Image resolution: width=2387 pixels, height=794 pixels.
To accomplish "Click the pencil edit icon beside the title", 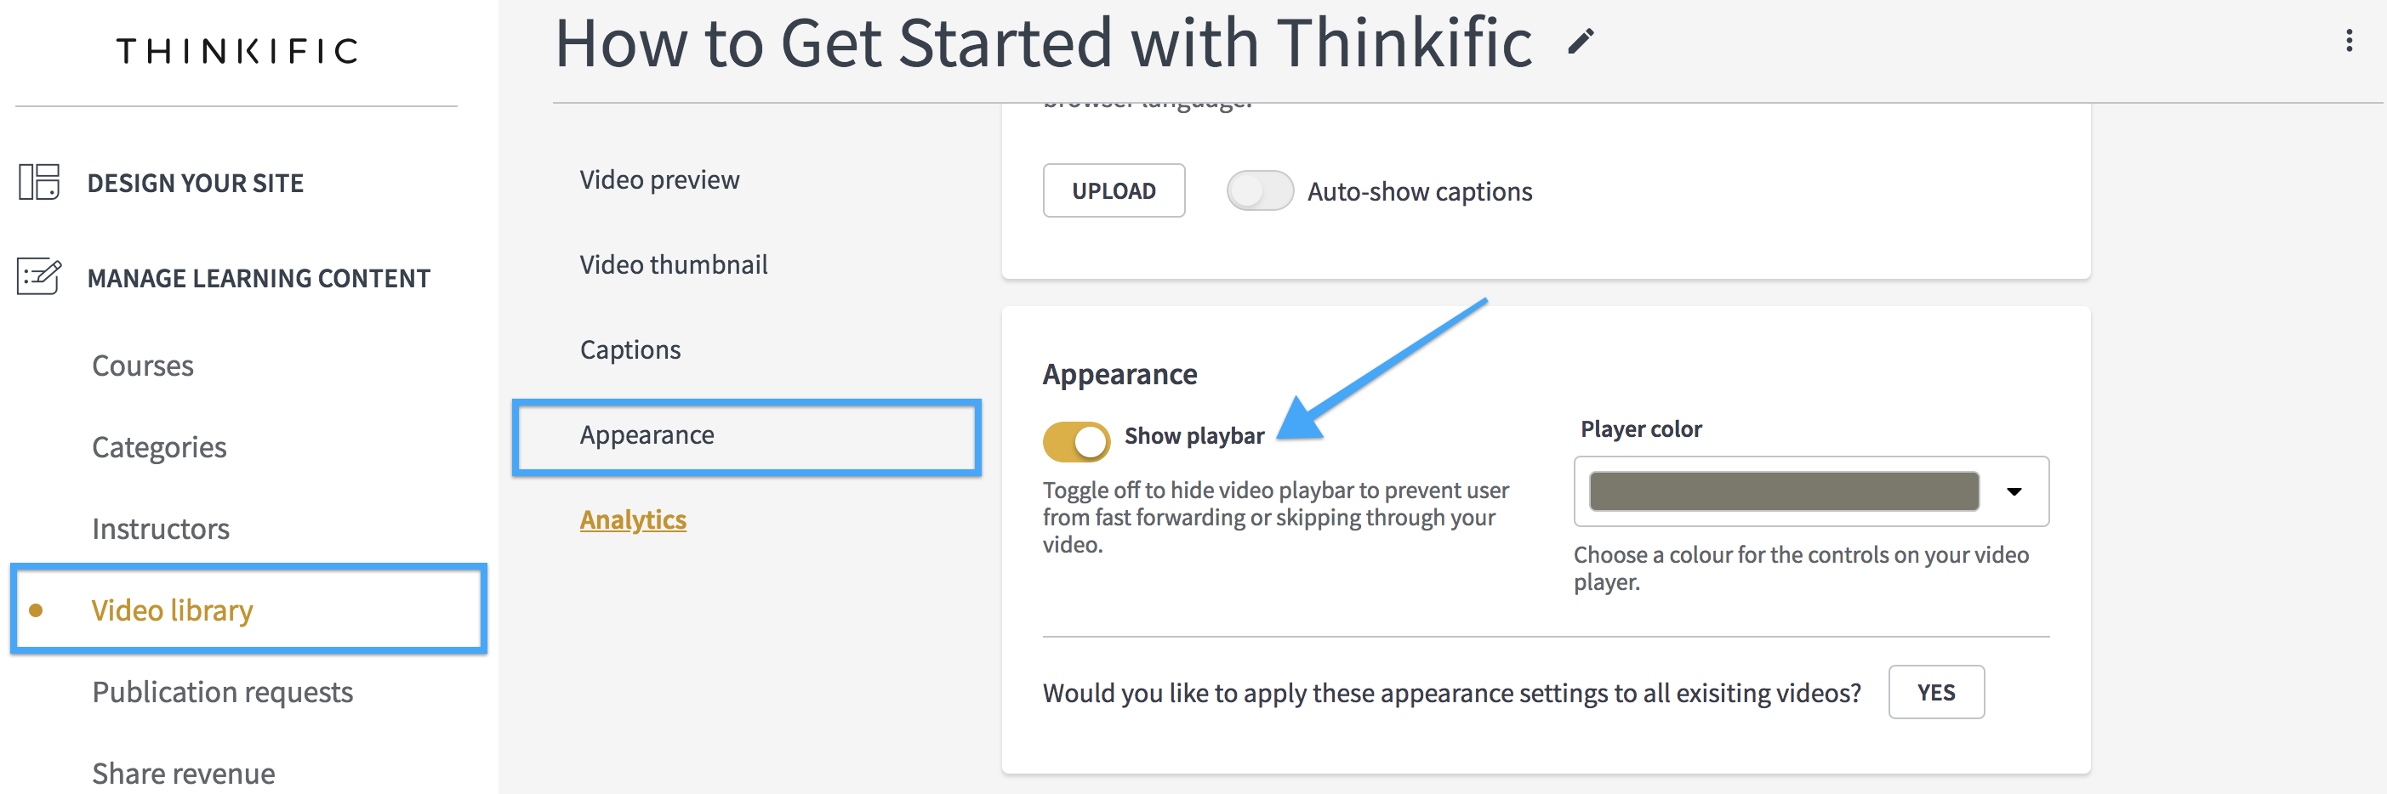I will pos(1580,42).
